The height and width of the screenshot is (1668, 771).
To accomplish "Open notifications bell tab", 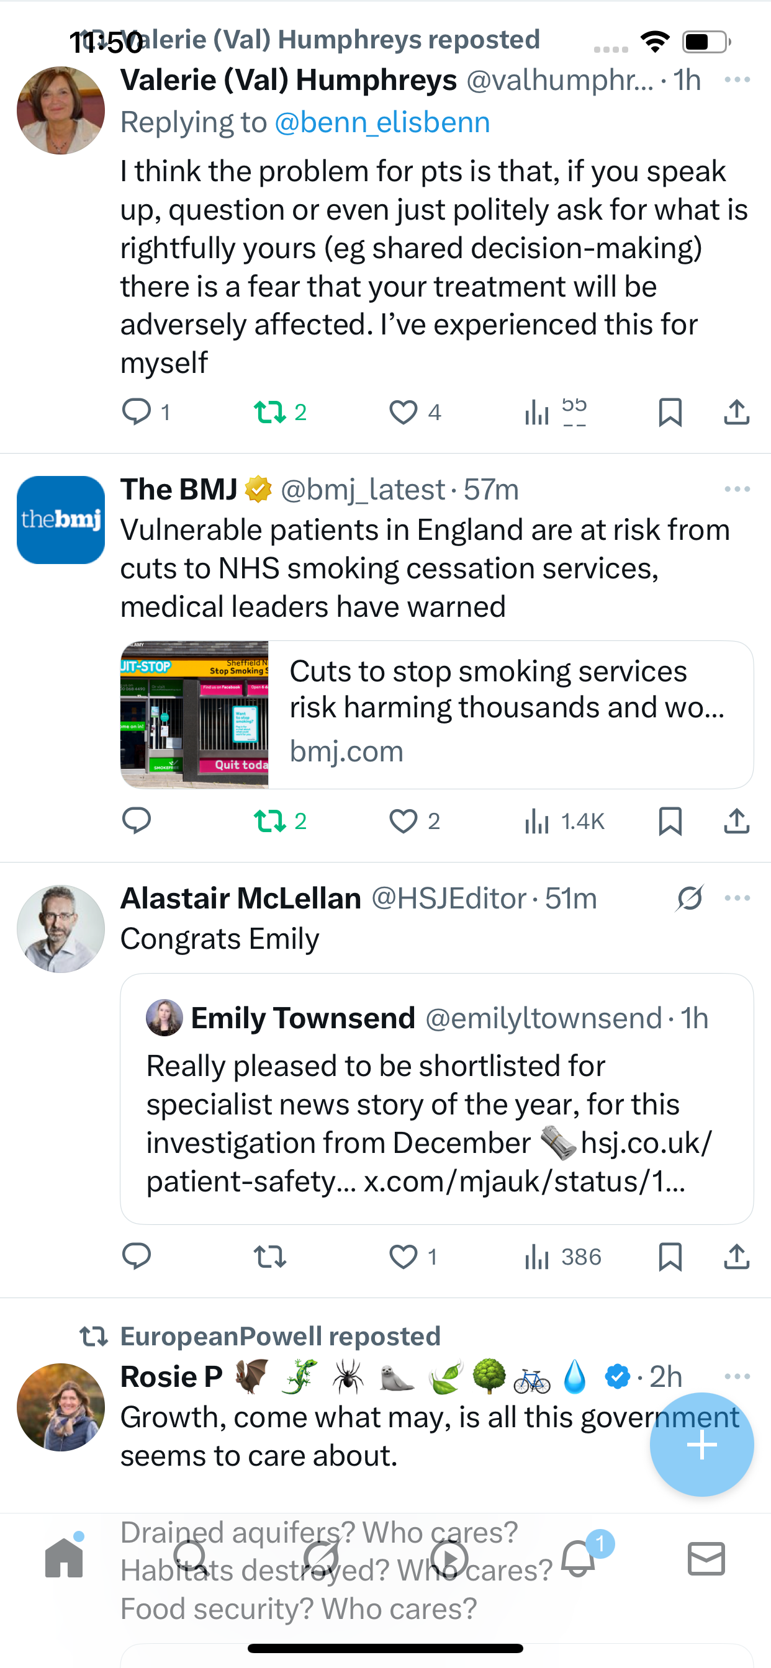I will click(x=578, y=1558).
